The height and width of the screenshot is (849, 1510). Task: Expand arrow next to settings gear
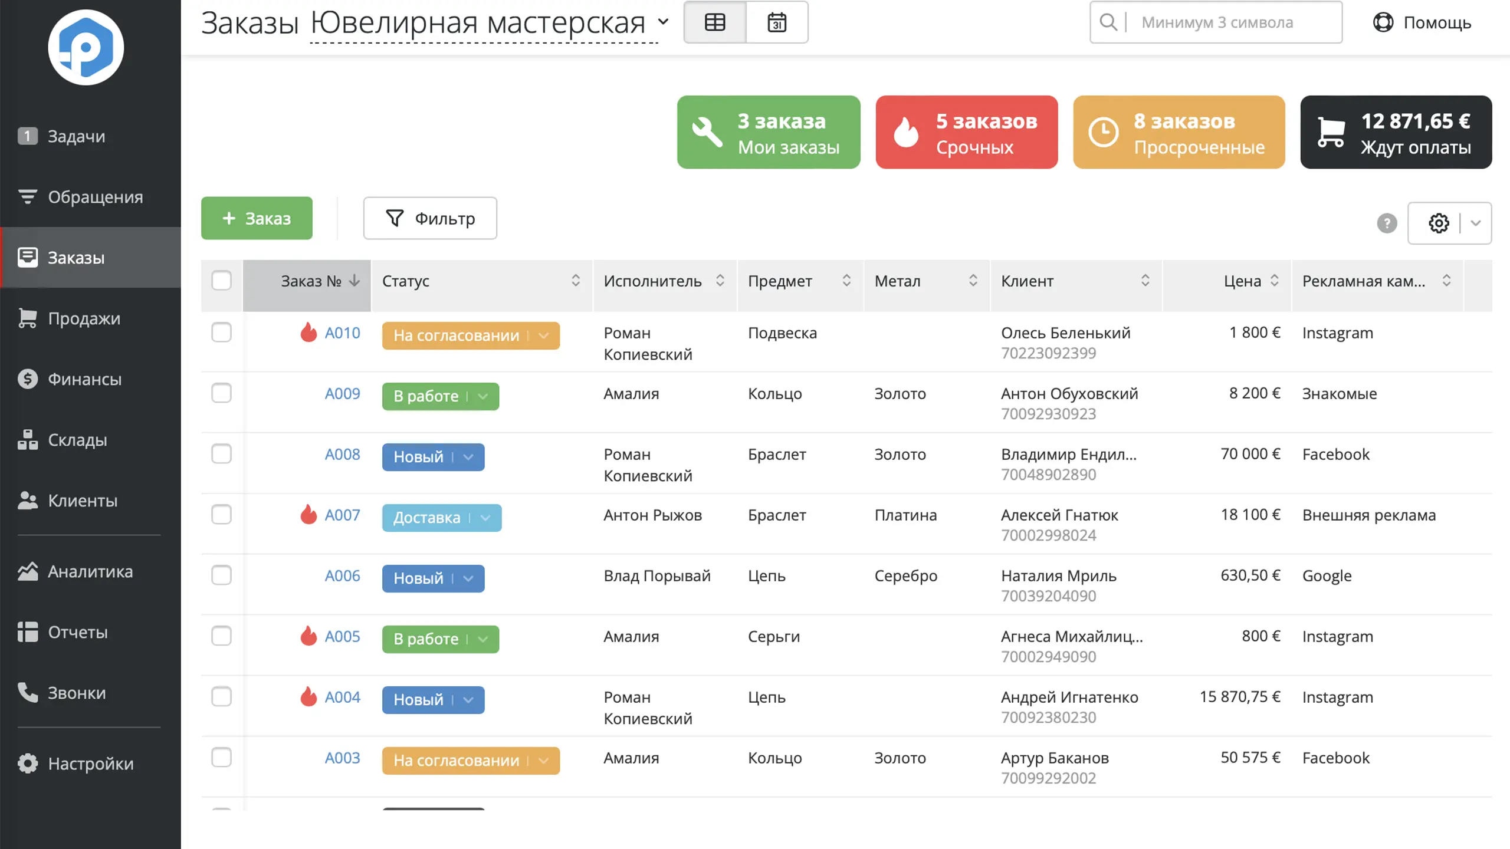pyautogui.click(x=1476, y=223)
